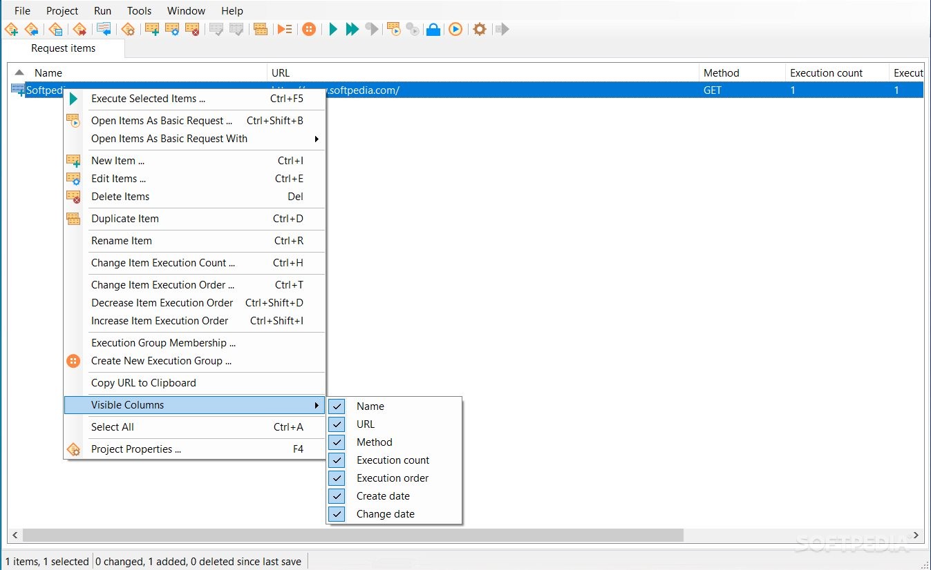
Task: Click the new project toolbar icon with green plus
Action: pos(12,29)
